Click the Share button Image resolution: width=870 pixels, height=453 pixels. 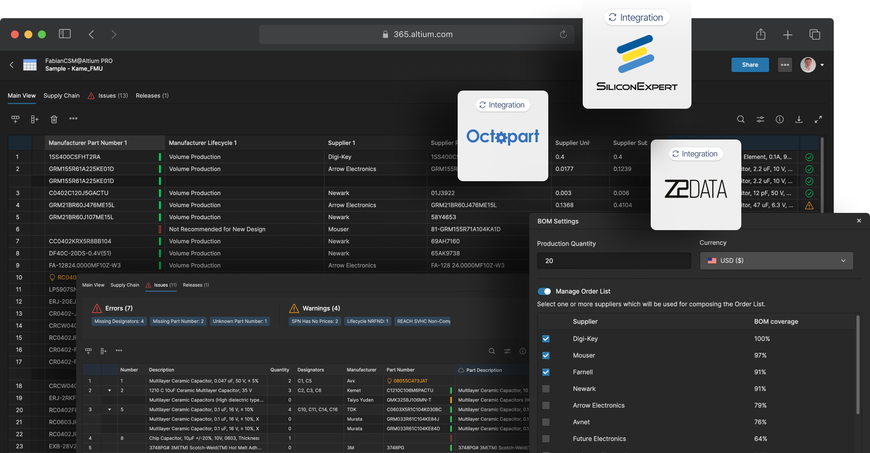pyautogui.click(x=750, y=65)
